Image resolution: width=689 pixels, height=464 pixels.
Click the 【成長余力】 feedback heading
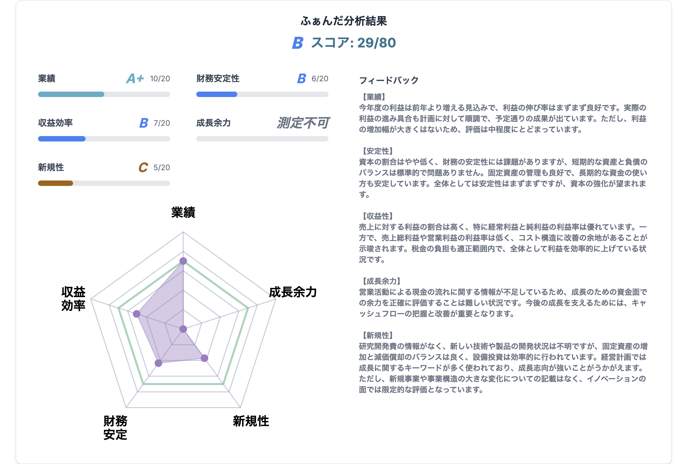382,281
